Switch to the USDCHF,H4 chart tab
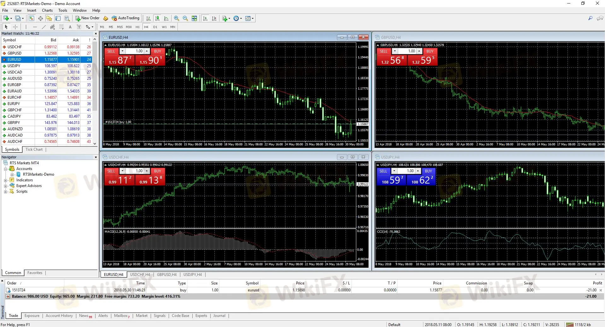This screenshot has height=327, width=605. click(140, 274)
